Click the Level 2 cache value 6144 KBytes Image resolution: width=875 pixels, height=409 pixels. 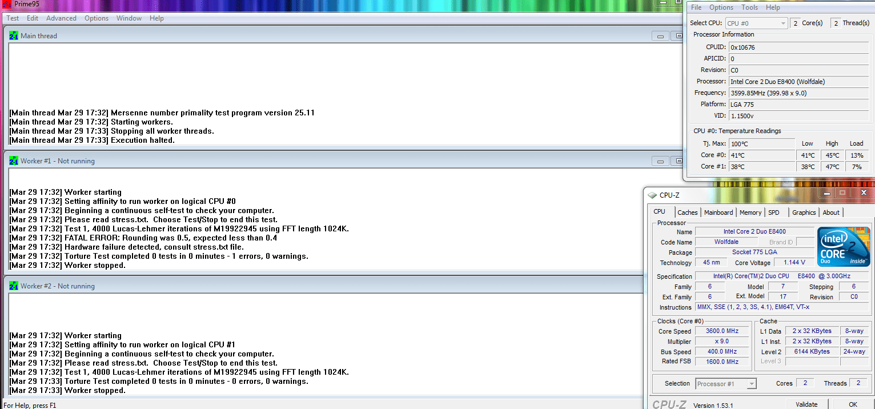(x=812, y=352)
